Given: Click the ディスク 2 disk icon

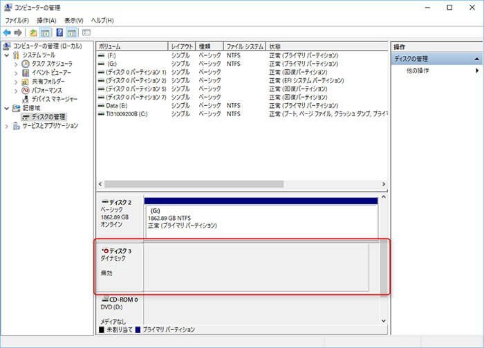Looking at the screenshot, I should coord(105,202).
